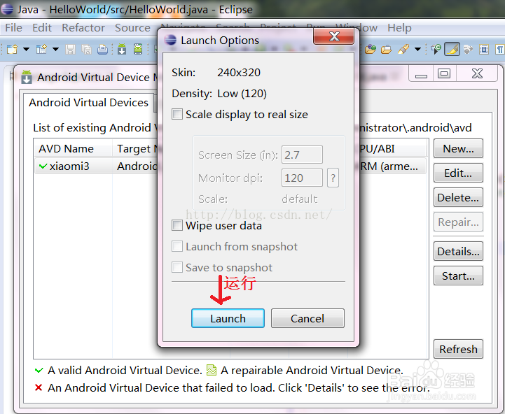Toggle the Show Whitespace Characters pilcrow icon
Image resolution: width=505 pixels, height=414 pixels.
500,49
